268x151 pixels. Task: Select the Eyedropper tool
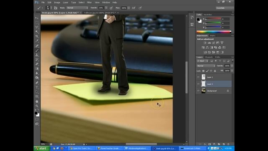pos(37,41)
